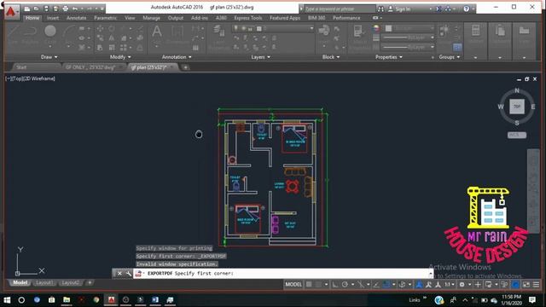Click the MODEL space button in status bar
The image size is (546, 307).
293,285
